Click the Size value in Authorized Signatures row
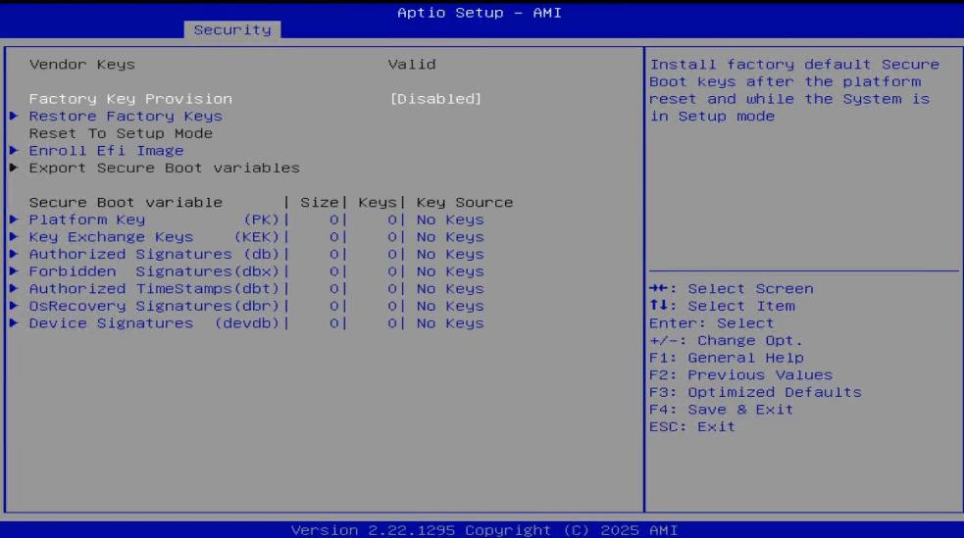Image resolution: width=964 pixels, height=538 pixels. pyautogui.click(x=333, y=254)
